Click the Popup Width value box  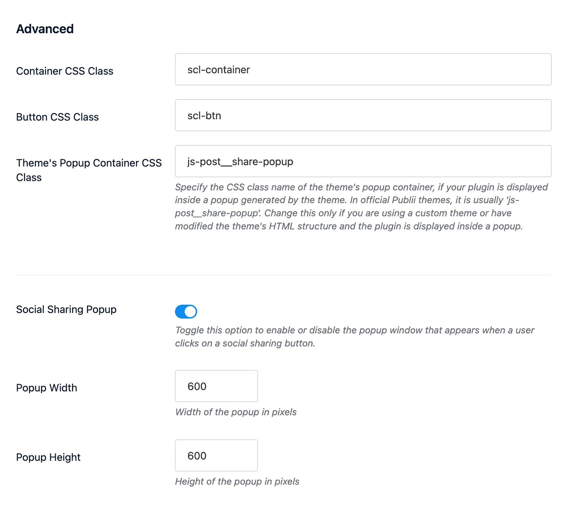tap(216, 386)
